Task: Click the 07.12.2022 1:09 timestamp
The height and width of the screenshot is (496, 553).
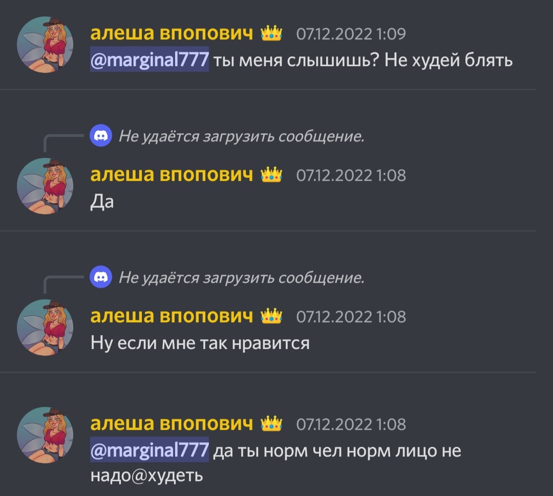Action: click(x=351, y=34)
